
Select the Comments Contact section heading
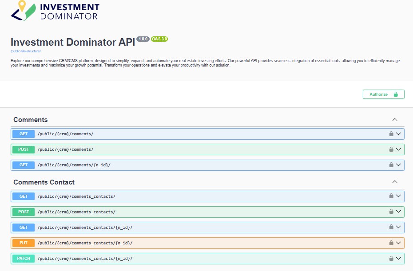click(44, 182)
